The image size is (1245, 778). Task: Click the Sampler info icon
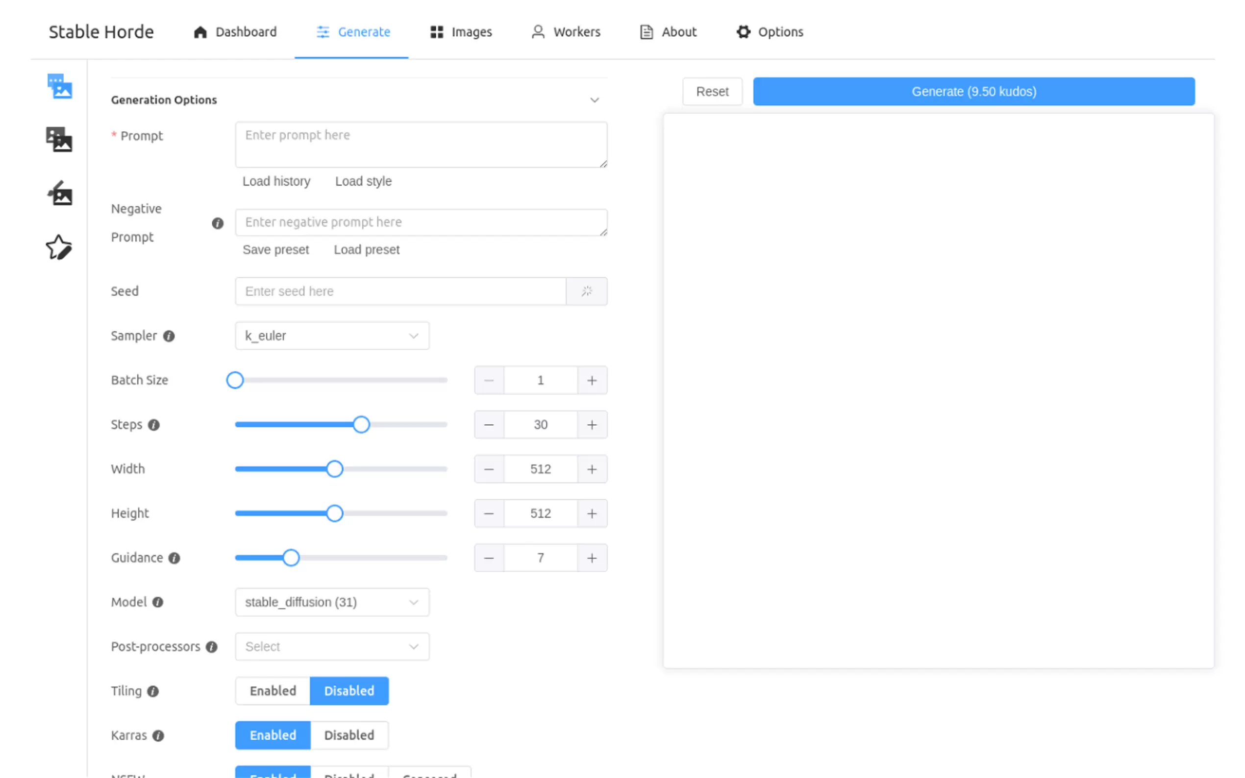[169, 336]
